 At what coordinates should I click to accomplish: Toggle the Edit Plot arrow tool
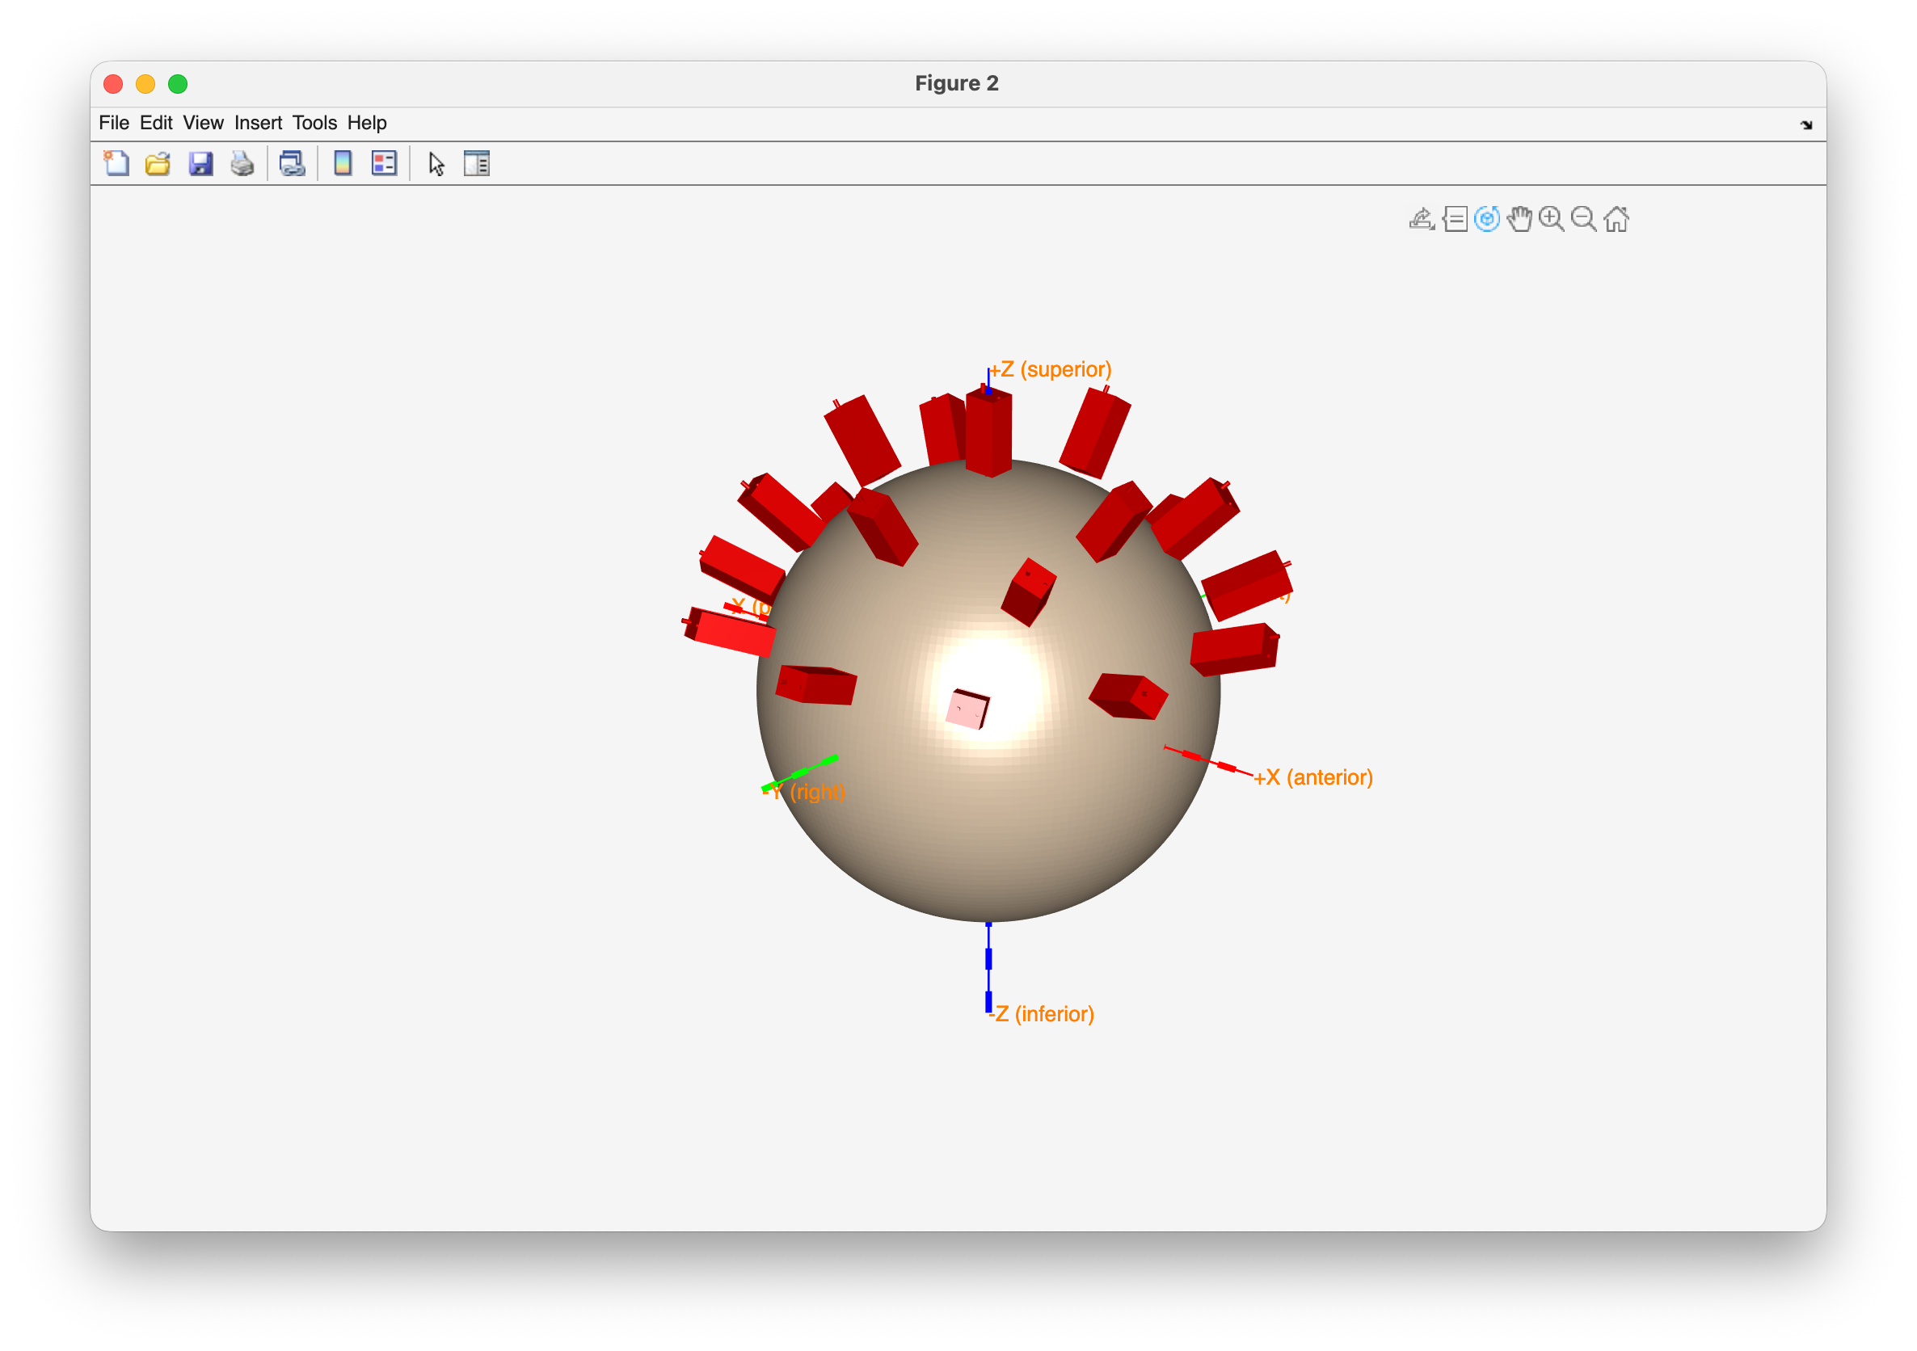[436, 164]
